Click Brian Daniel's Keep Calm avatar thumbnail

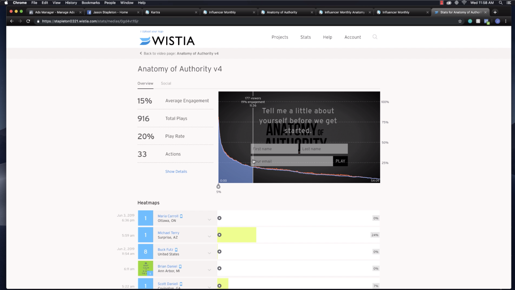pos(145,268)
